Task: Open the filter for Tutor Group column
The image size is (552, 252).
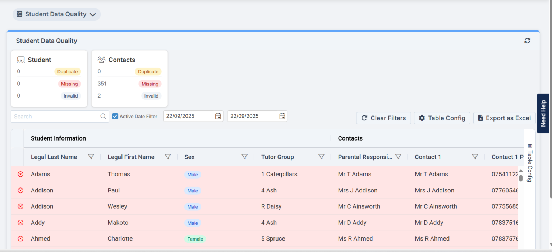Action: (321, 157)
